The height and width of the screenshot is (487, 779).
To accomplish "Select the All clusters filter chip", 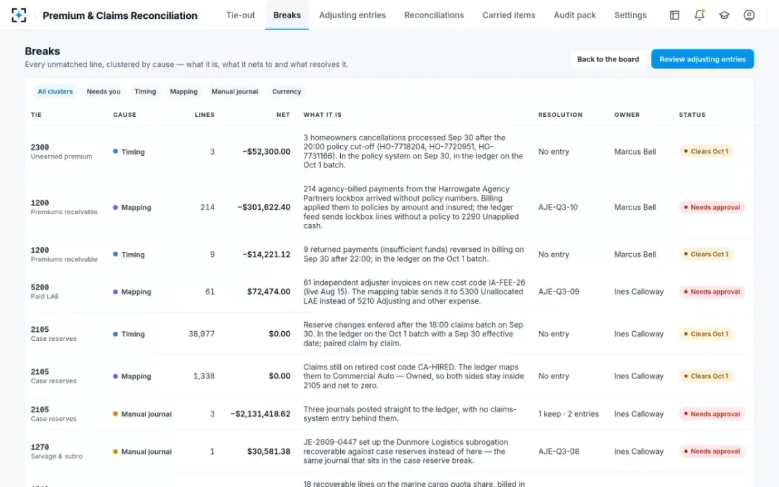I will tap(55, 92).
